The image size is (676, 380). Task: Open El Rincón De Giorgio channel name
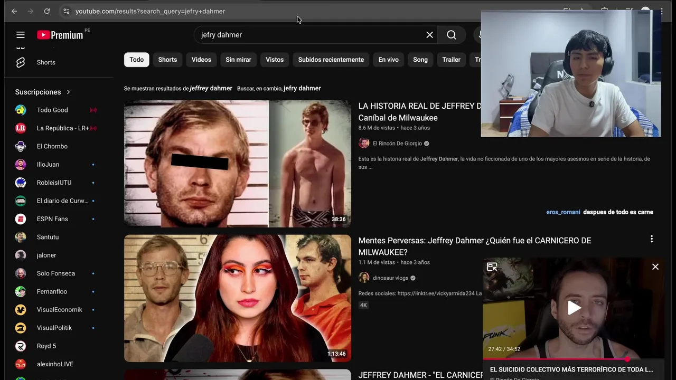pyautogui.click(x=397, y=144)
